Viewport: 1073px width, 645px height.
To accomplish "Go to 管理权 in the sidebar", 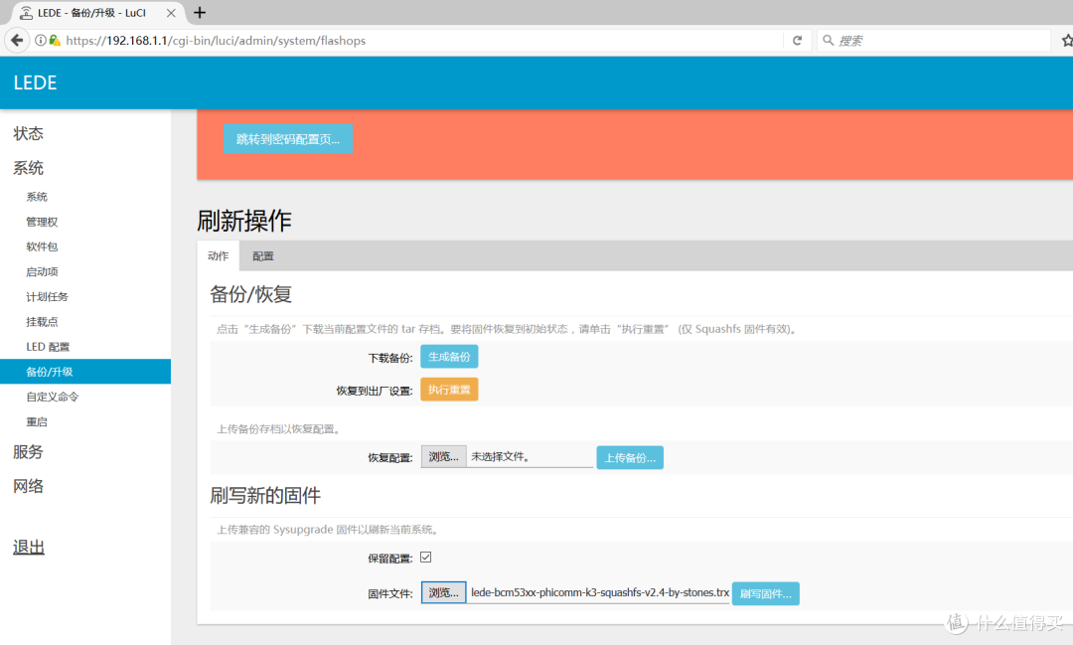I will tap(42, 222).
